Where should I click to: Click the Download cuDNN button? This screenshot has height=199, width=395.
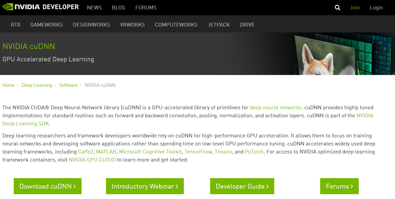tap(47, 186)
